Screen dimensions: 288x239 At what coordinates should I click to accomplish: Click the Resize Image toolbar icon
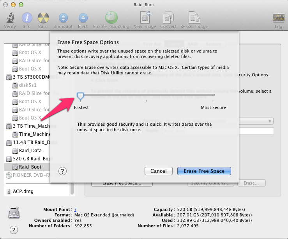click(194, 18)
